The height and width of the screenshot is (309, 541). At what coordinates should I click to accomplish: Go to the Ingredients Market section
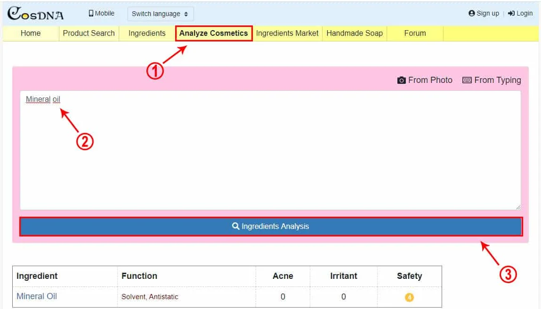(287, 33)
